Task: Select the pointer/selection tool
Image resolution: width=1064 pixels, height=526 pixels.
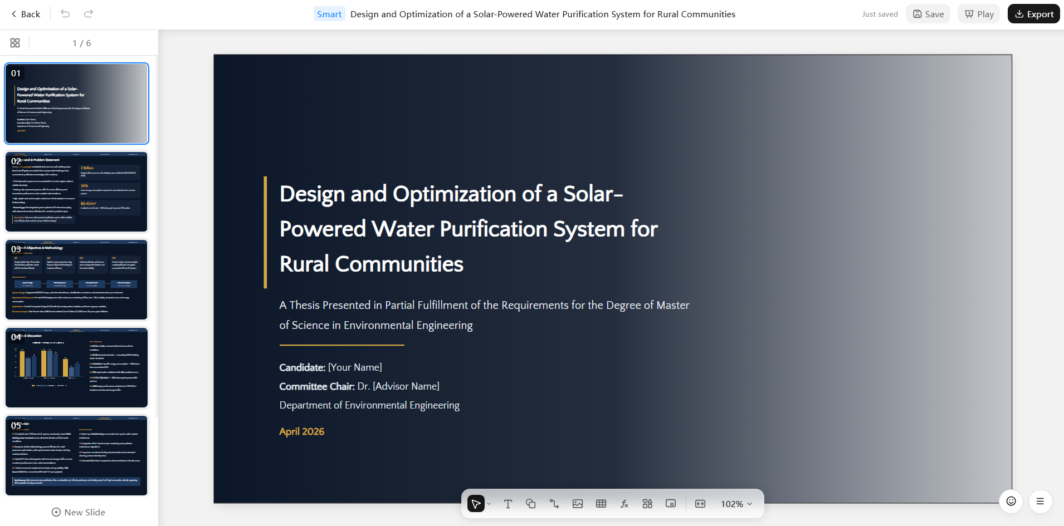Action: pos(476,504)
